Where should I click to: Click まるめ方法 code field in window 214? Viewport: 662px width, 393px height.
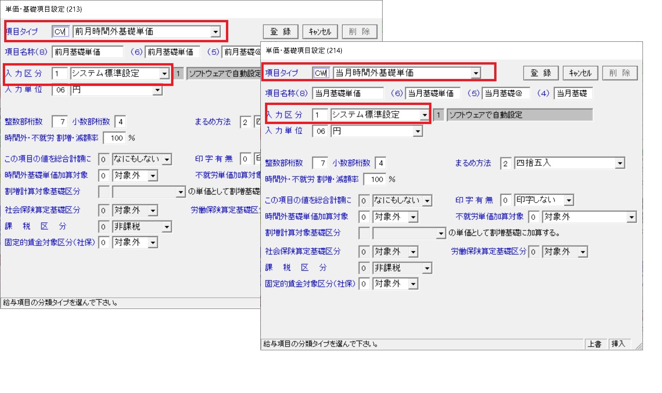(506, 164)
